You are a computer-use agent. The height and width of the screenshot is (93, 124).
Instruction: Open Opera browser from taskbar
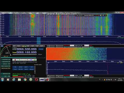click(x=36, y=80)
